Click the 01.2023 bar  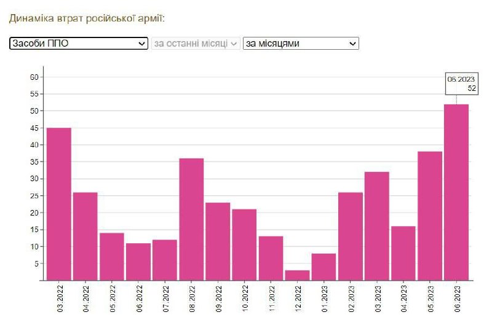pos(323,267)
